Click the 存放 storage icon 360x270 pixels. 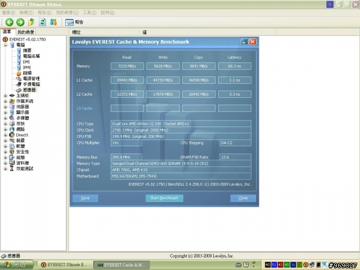(x=12, y=124)
